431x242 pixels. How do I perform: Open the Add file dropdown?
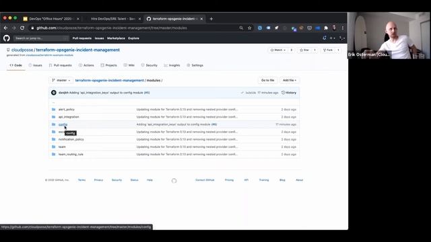pyautogui.click(x=290, y=81)
